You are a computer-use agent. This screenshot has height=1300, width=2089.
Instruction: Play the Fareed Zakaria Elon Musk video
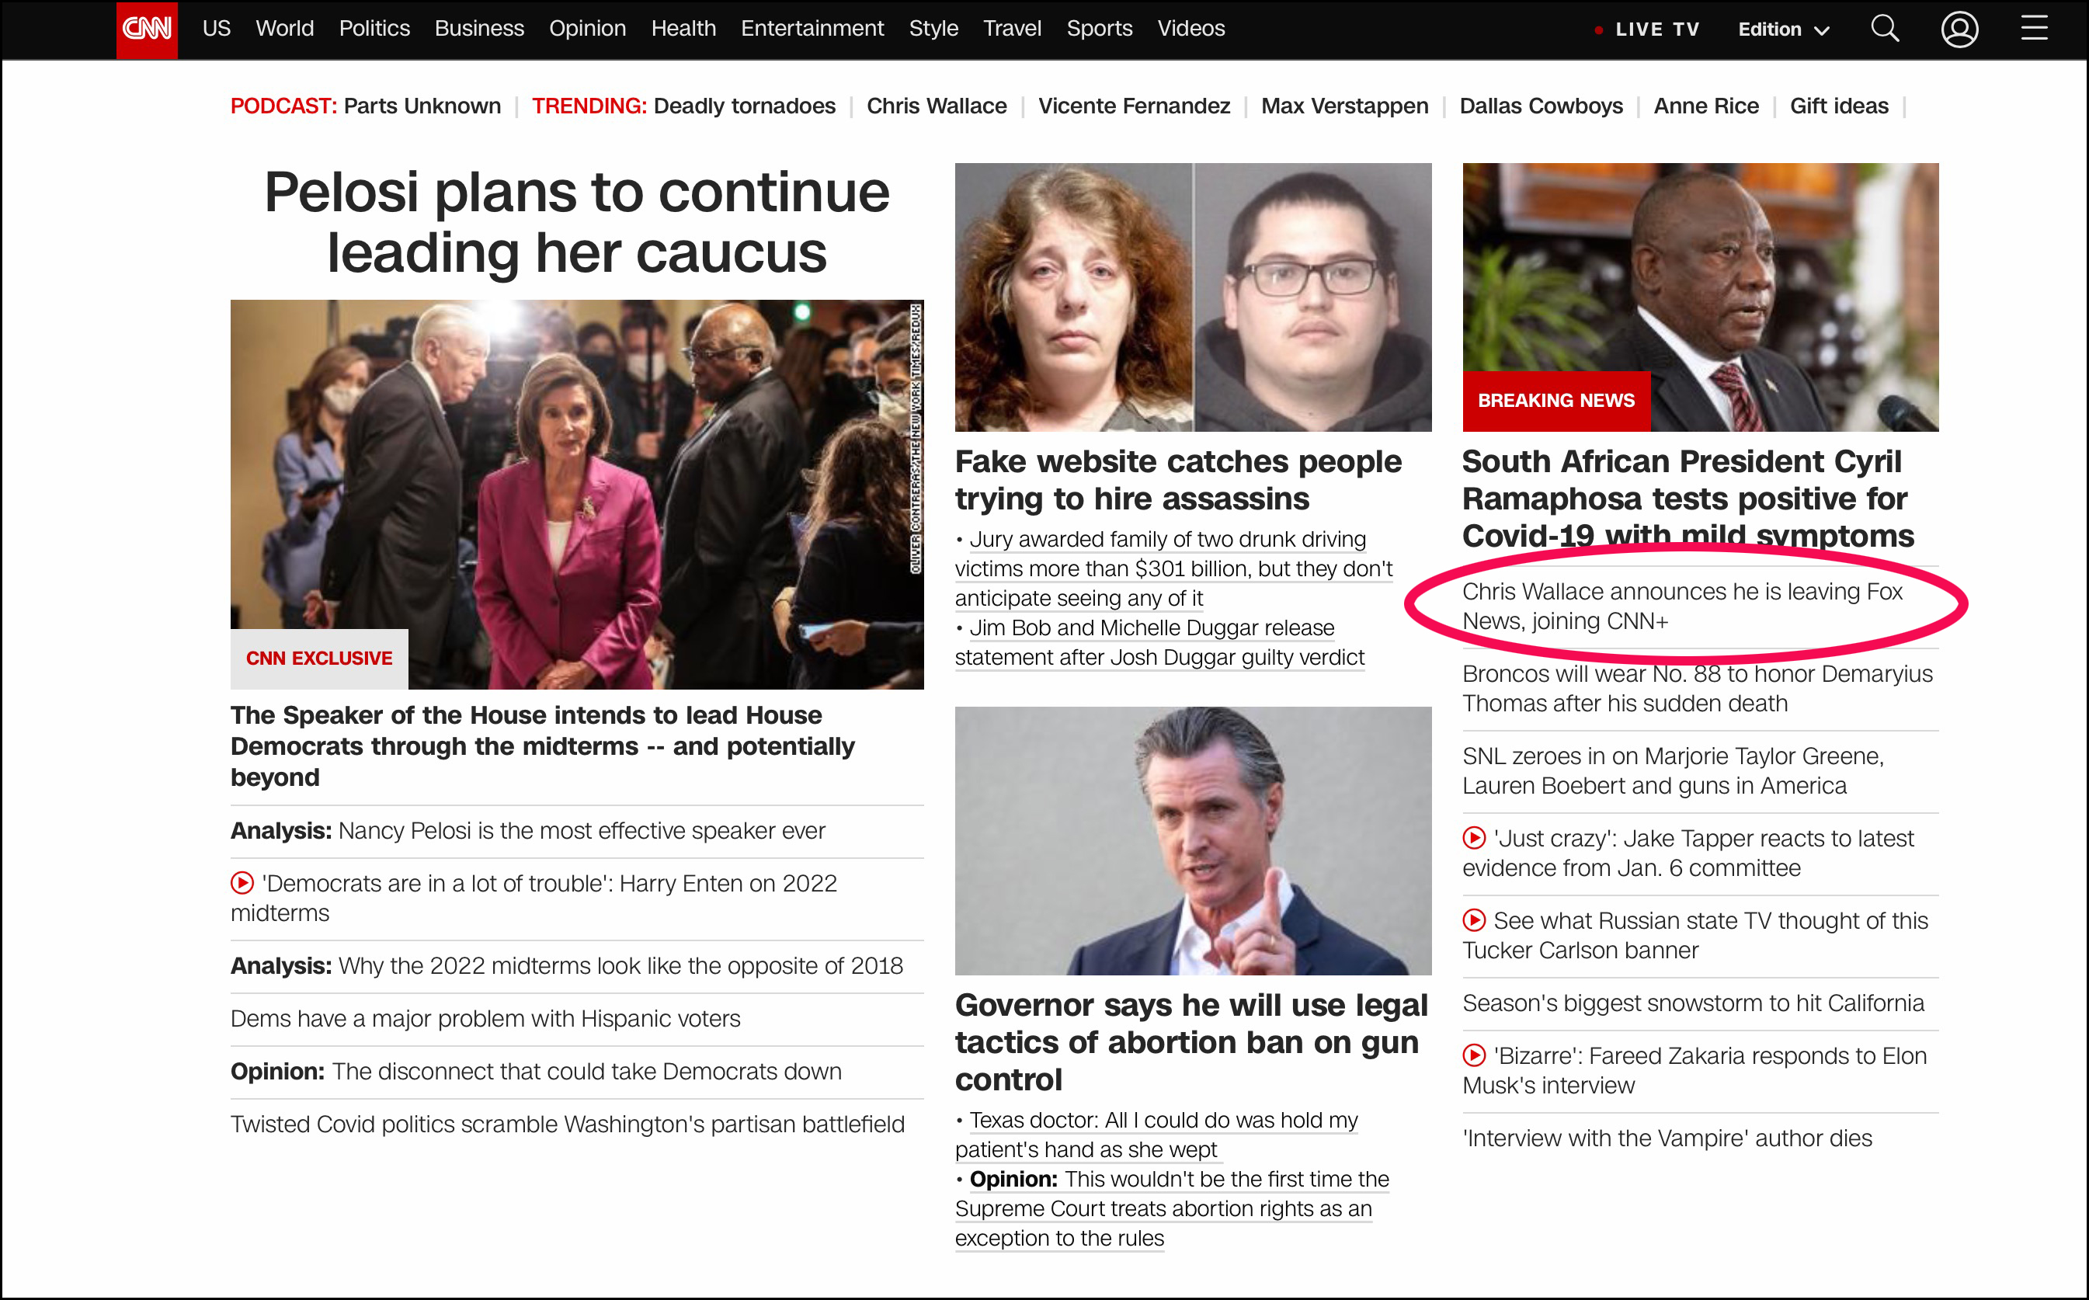1474,1056
